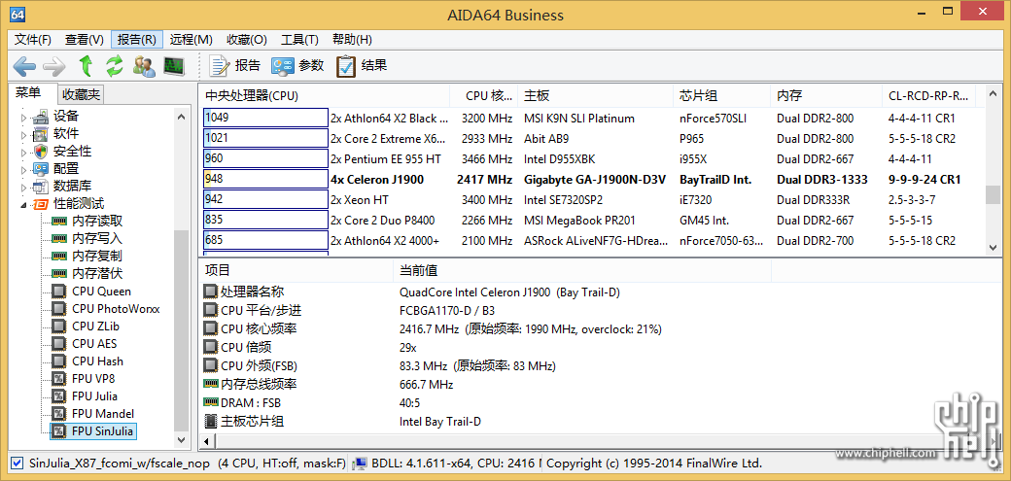The width and height of the screenshot is (1011, 481).
Task: Select the 内存复制 benchmark item
Action: click(96, 256)
